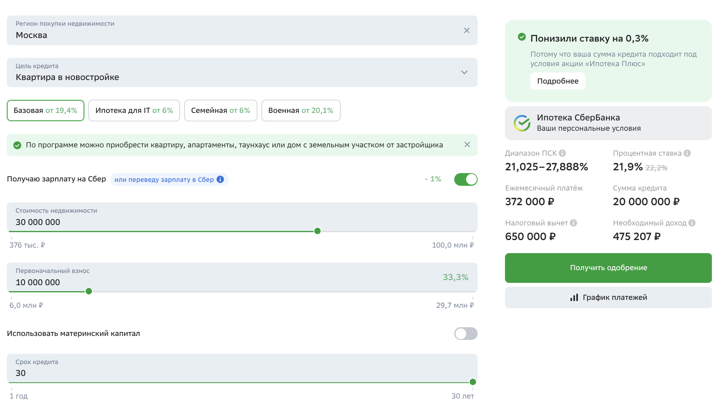Click the property cost slider handle
Viewport: 719px width, 412px height.
[317, 231]
